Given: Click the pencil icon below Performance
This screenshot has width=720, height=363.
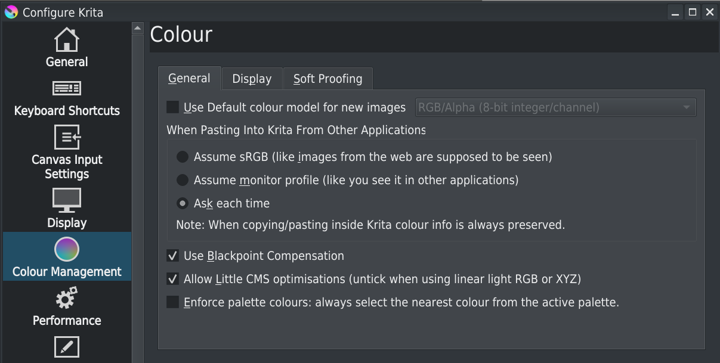Looking at the screenshot, I should (x=67, y=347).
